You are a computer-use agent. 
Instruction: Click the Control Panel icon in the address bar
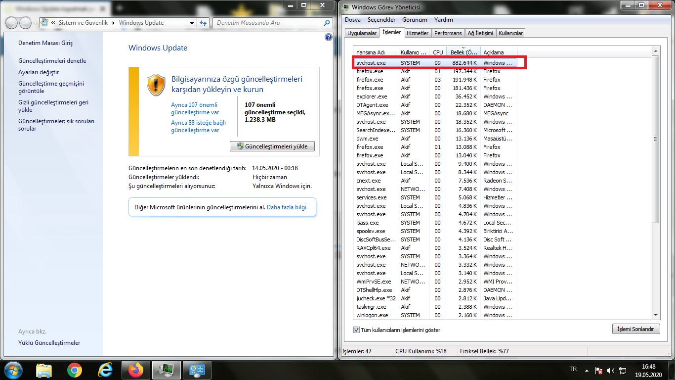click(x=45, y=23)
